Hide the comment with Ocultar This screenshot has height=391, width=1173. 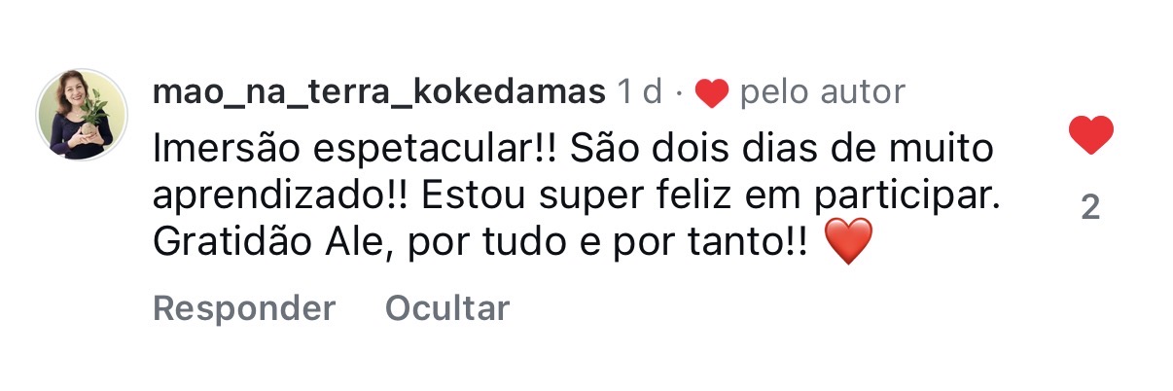tap(446, 308)
